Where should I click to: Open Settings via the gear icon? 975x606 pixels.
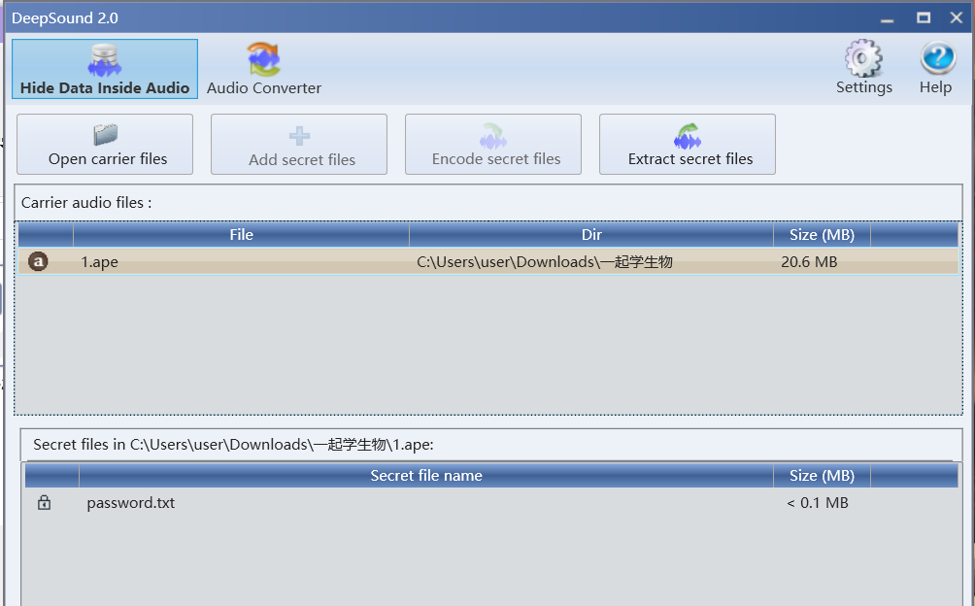(863, 68)
